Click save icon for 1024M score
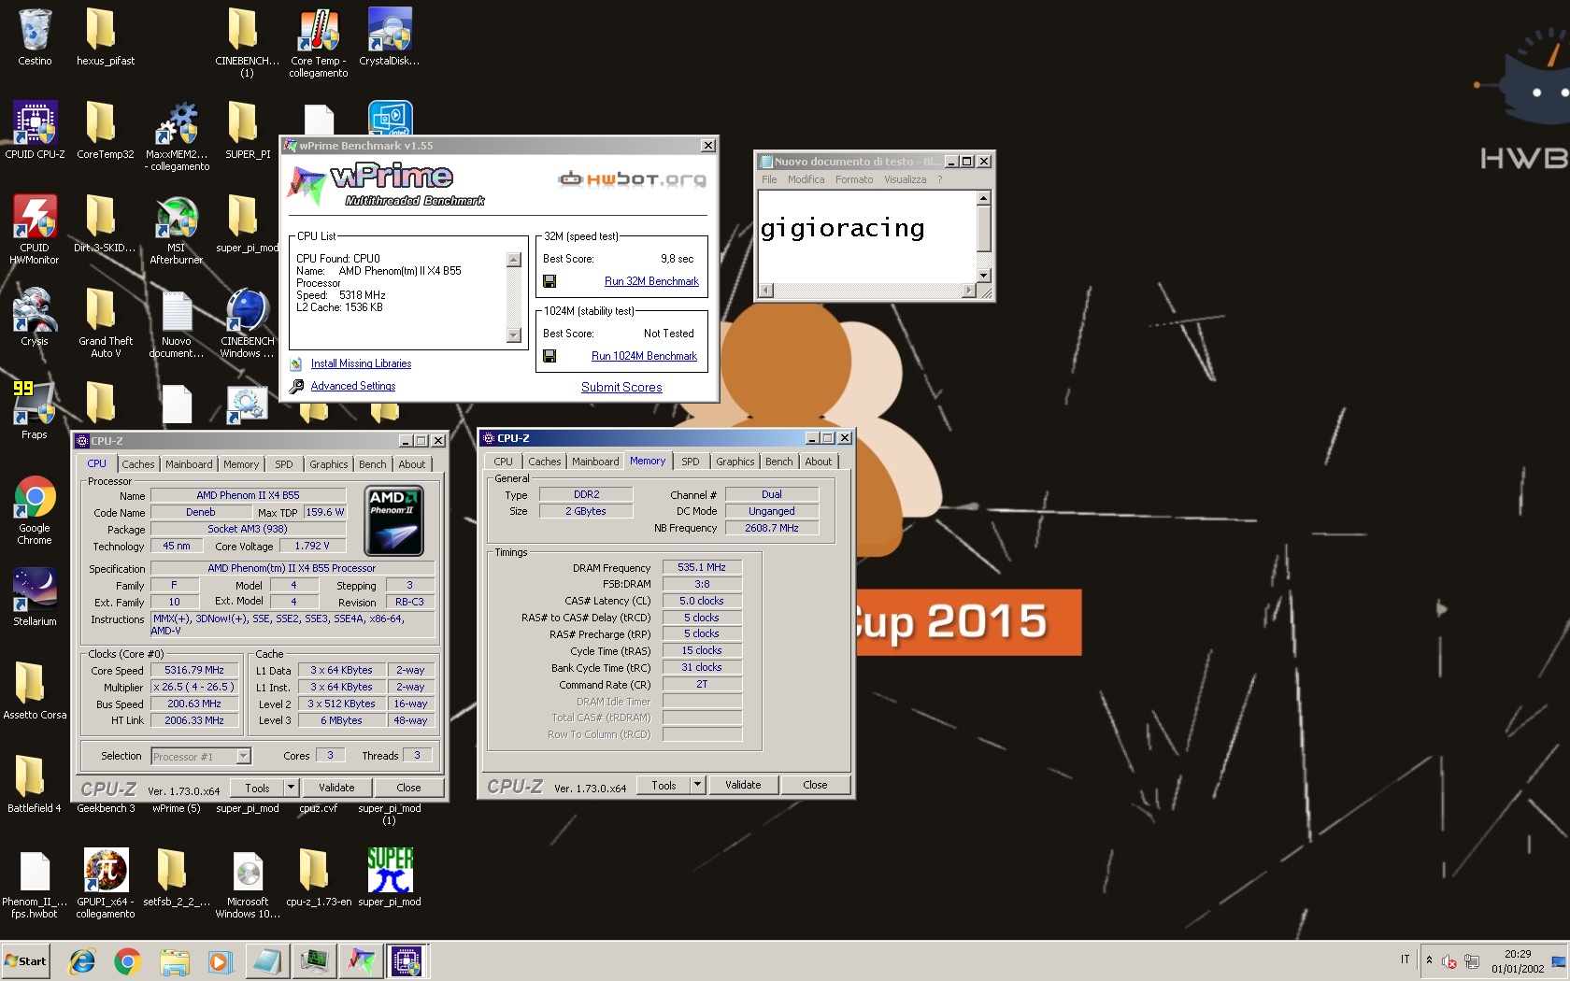 point(549,356)
